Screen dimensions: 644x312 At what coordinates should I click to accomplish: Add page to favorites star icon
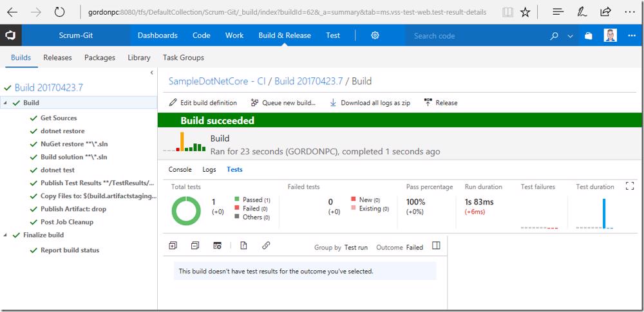point(525,12)
